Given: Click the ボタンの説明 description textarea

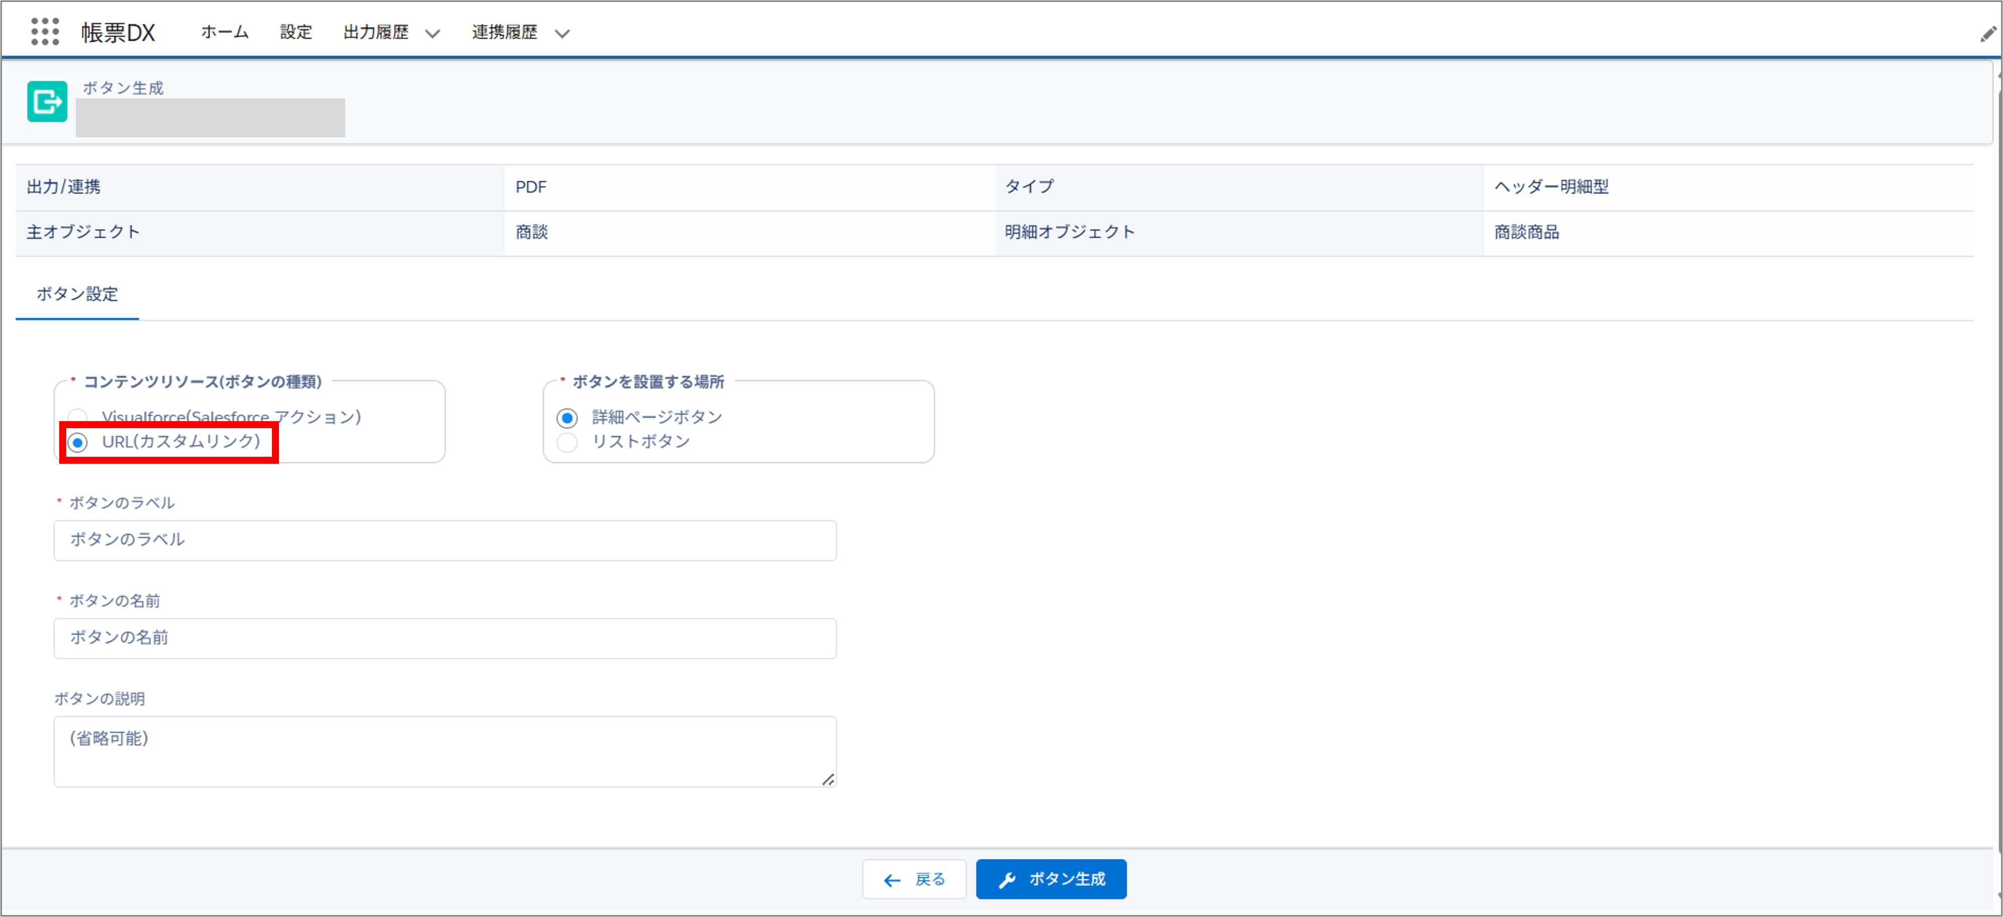Looking at the screenshot, I should pos(444,750).
